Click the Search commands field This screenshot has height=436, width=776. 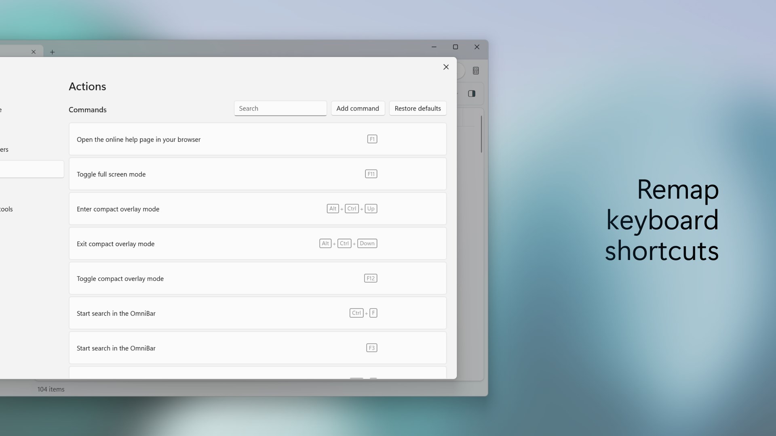pyautogui.click(x=280, y=108)
